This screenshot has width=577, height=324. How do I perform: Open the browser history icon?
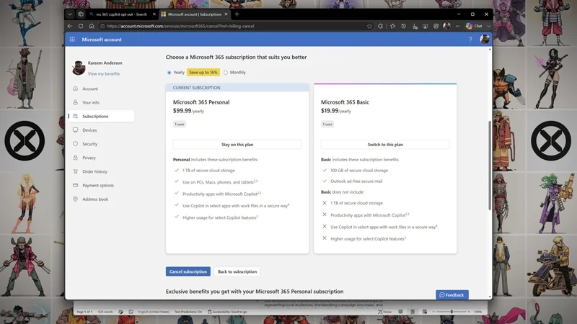coord(404,26)
